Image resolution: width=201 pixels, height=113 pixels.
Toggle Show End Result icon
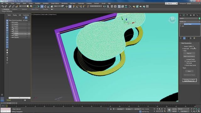tap(184, 38)
